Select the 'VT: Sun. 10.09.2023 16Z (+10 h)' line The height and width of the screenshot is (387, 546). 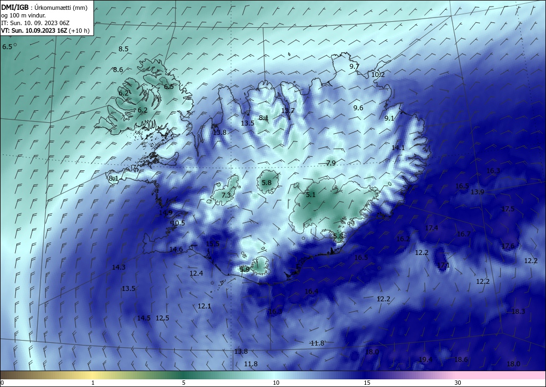(45, 31)
